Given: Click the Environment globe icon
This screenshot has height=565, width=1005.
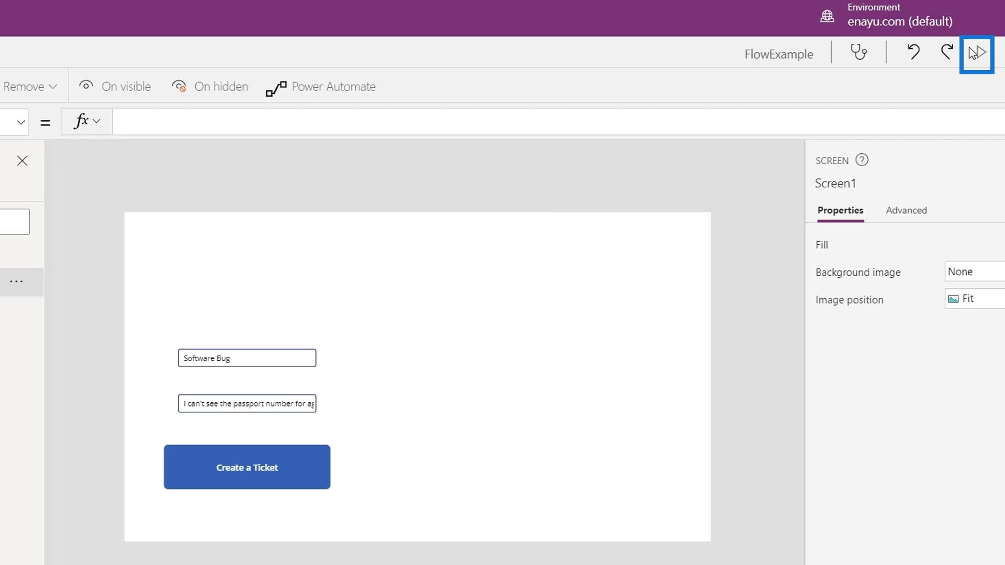Looking at the screenshot, I should (827, 16).
